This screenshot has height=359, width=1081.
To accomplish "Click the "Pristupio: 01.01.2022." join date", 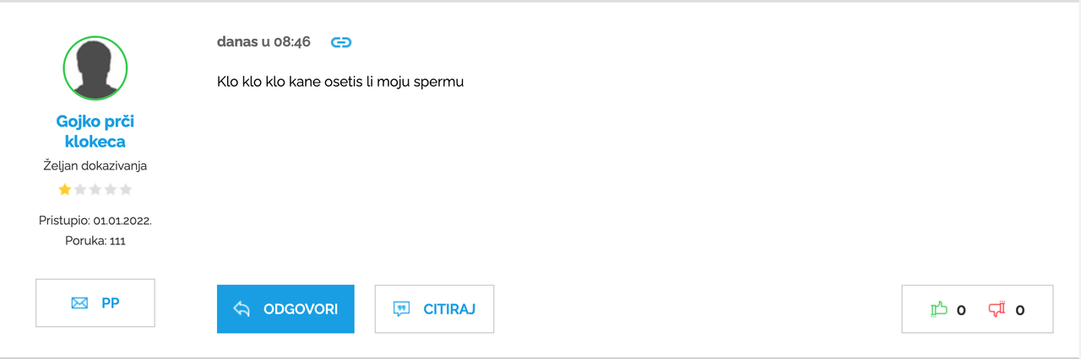I will [x=95, y=221].
